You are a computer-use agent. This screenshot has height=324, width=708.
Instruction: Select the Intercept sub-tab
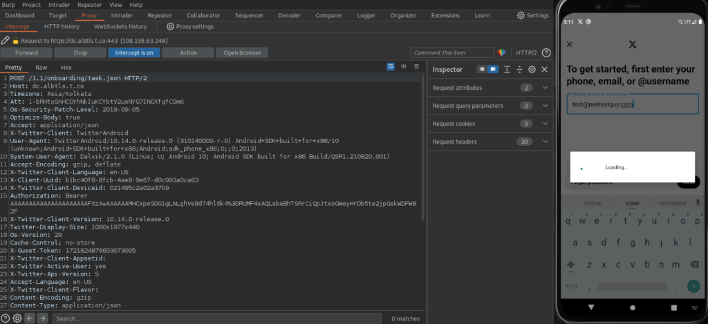pyautogui.click(x=17, y=27)
